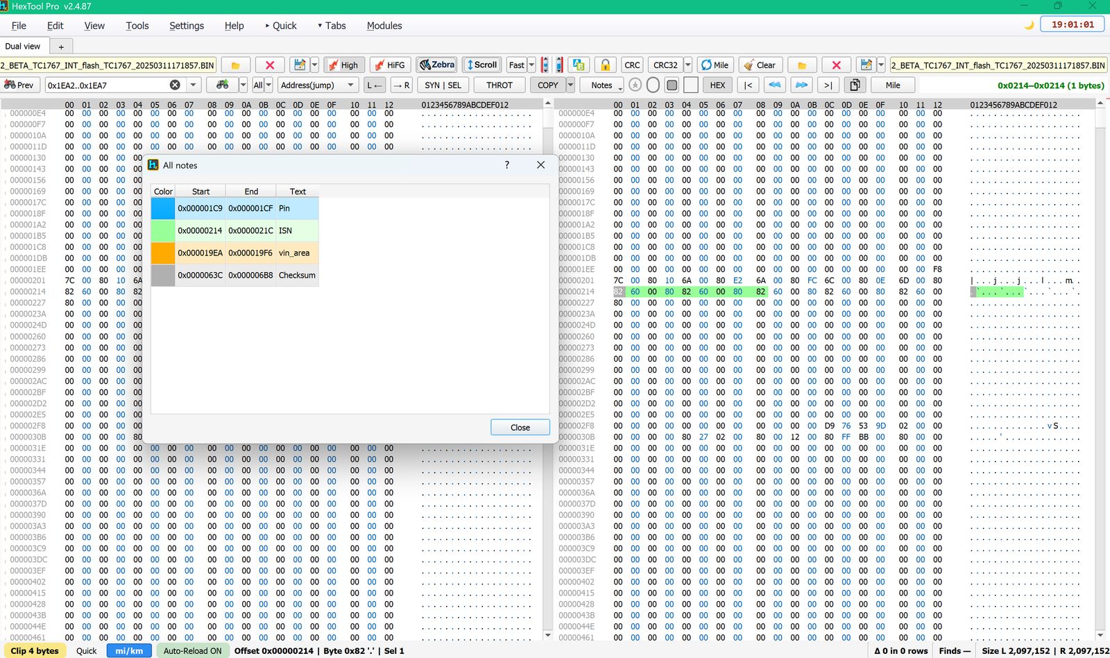Click the star bookmark icon
Screen dimensions: 1110x658
point(635,85)
